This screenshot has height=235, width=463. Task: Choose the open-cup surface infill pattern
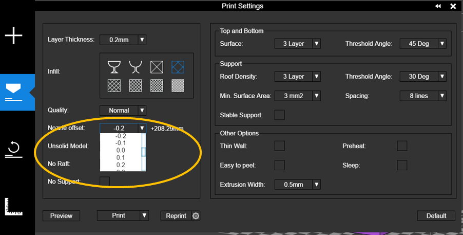pyautogui.click(x=135, y=67)
